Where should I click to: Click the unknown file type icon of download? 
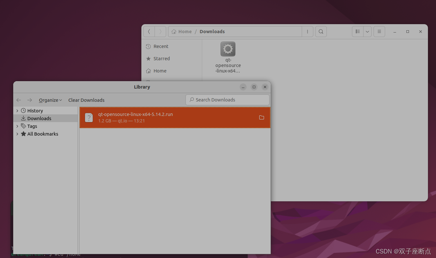point(89,118)
